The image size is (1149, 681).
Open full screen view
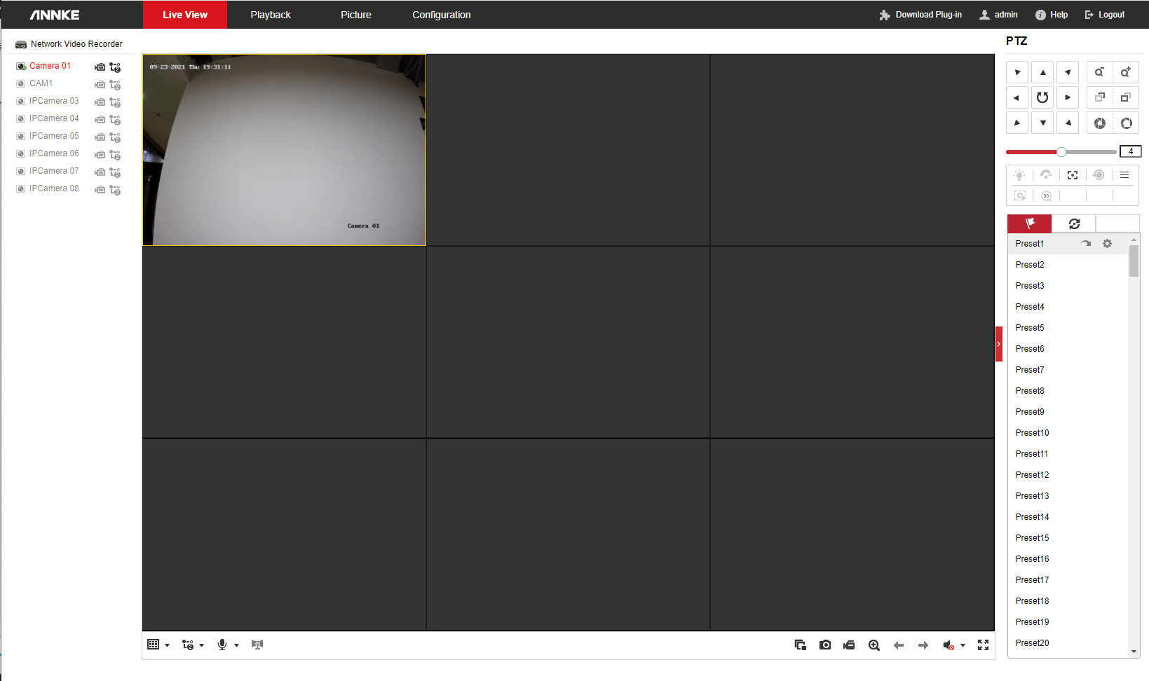coord(983,645)
